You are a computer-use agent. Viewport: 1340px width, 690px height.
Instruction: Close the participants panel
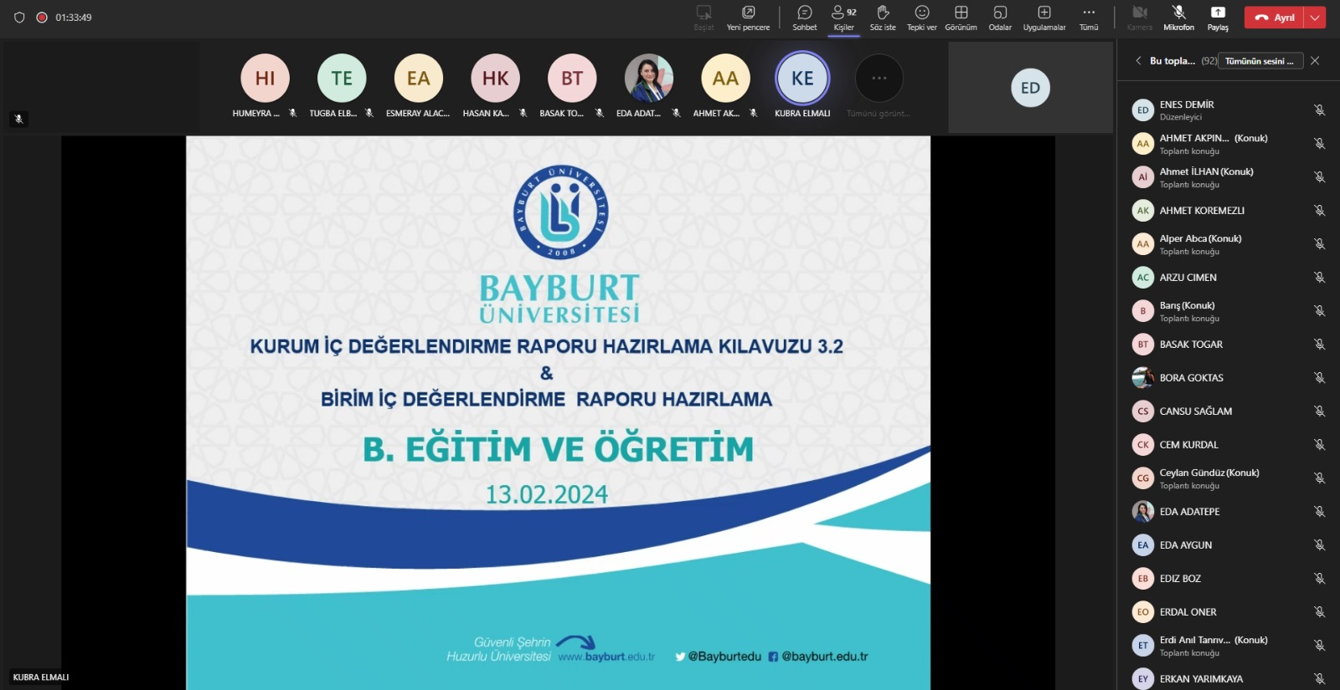1315,61
